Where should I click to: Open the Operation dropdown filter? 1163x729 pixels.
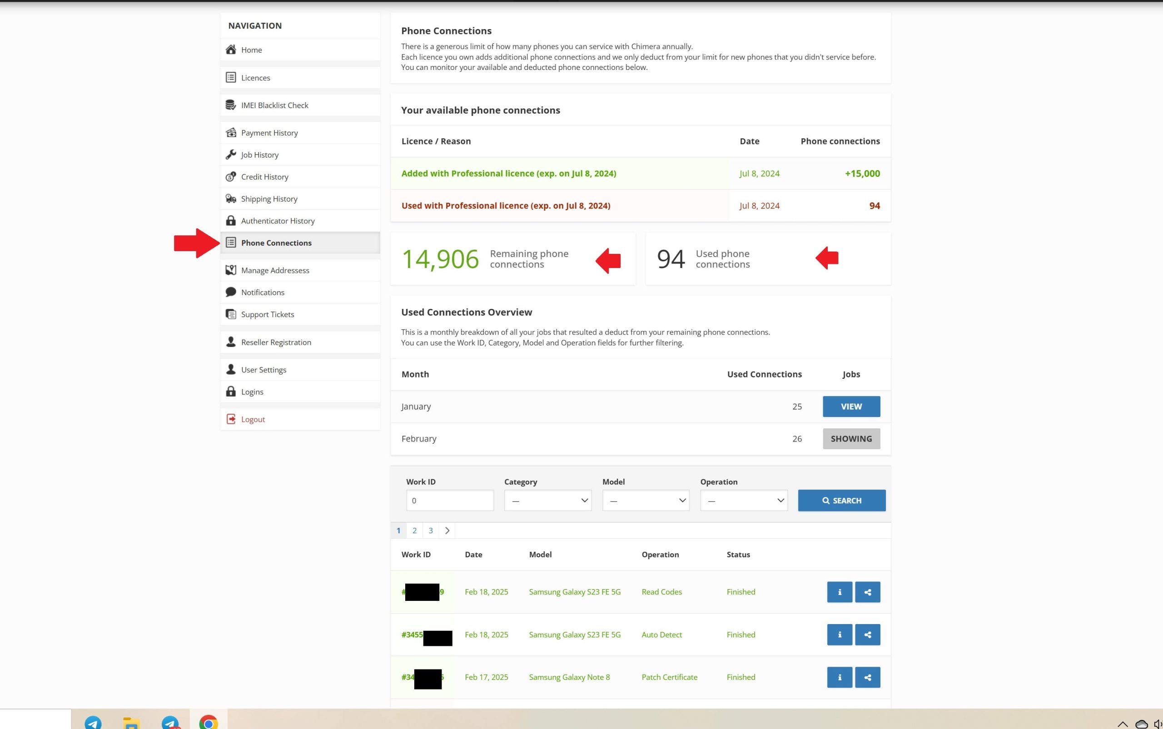pyautogui.click(x=744, y=501)
